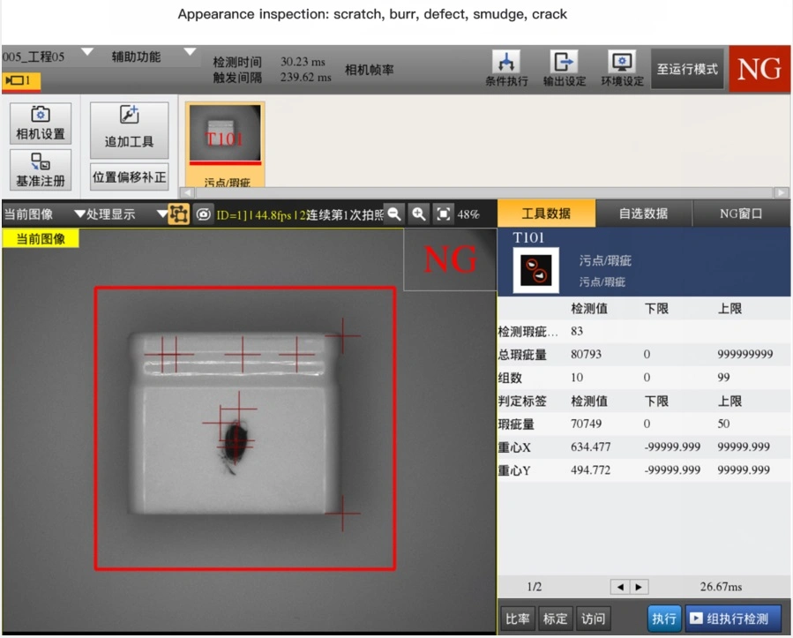Toggle the orange region display icon
Viewport: 793px width, 638px height.
point(178,214)
